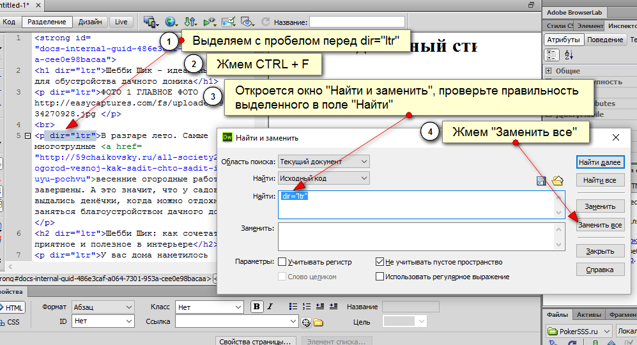Click the multiscreen preview icon in toolbar
Image resolution: width=637 pixels, height=345 pixels.
151,22
